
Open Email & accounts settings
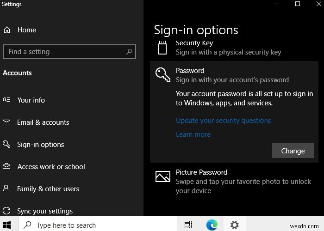click(43, 122)
